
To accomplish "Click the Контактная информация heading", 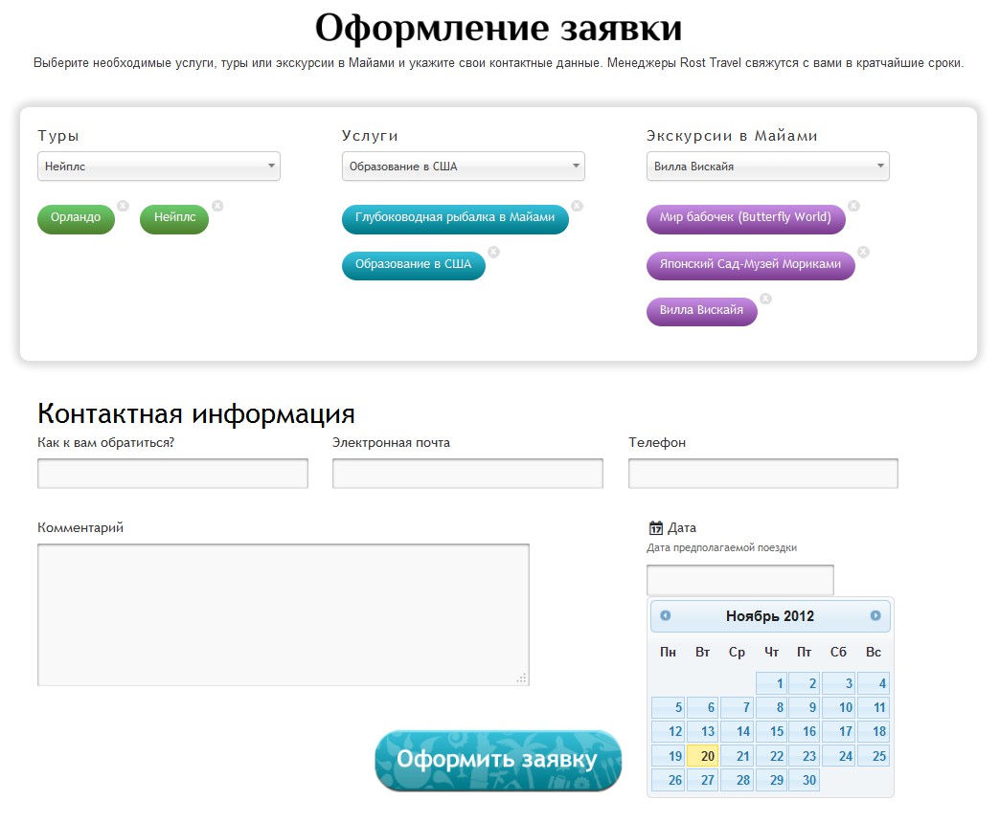I will pos(196,413).
